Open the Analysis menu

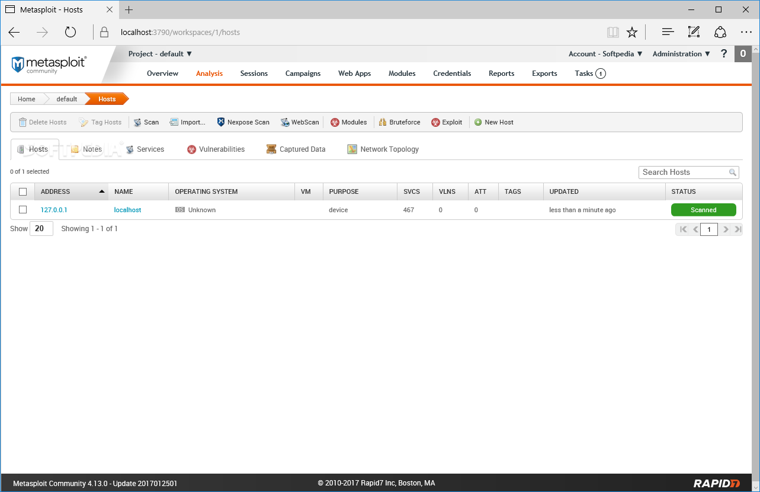point(209,74)
